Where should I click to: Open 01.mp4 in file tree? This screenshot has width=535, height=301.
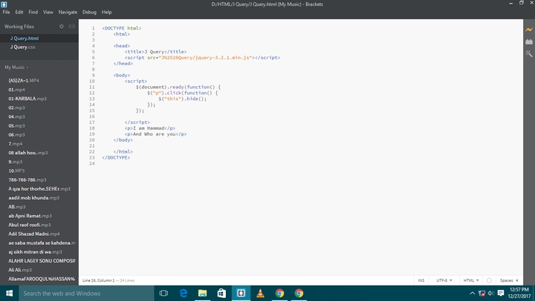[x=16, y=90]
